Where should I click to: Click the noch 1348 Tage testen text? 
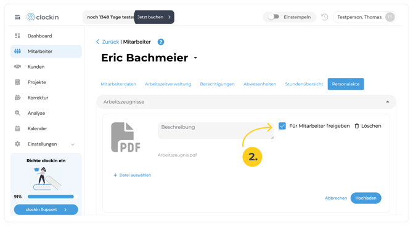110,17
